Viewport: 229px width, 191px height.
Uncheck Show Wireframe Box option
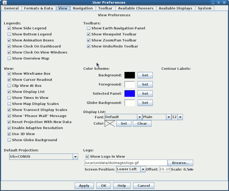[x=9, y=74]
